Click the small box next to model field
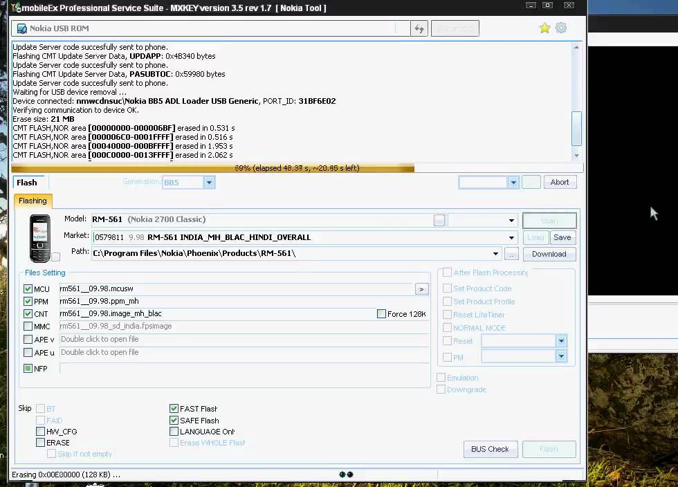Image resolution: width=678 pixels, height=487 pixels. click(x=439, y=220)
